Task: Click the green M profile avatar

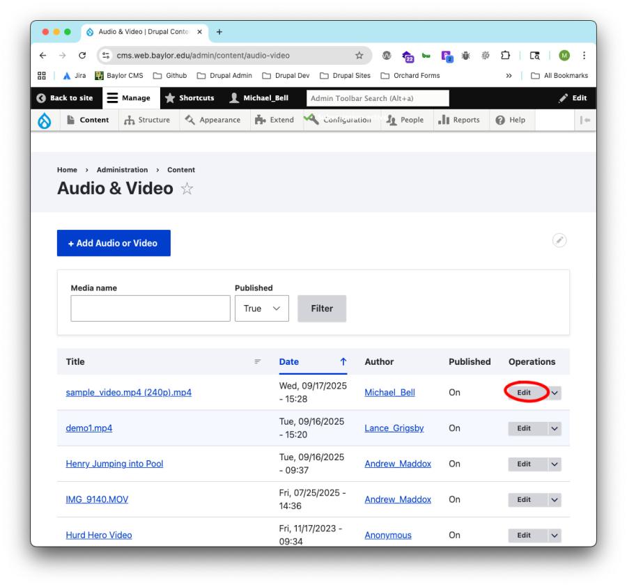Action: 564,56
